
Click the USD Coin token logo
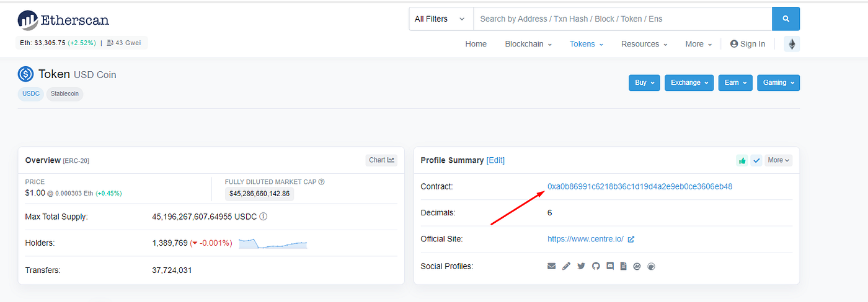coord(25,74)
